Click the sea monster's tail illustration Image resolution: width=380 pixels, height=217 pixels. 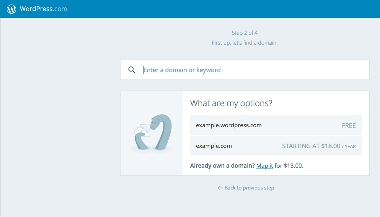point(141,141)
